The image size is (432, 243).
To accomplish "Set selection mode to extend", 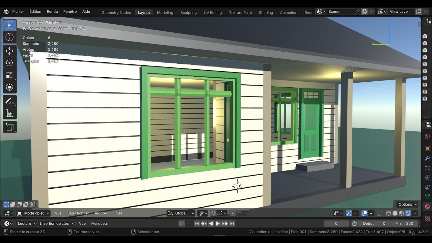I will pyautogui.click(x=12, y=205).
